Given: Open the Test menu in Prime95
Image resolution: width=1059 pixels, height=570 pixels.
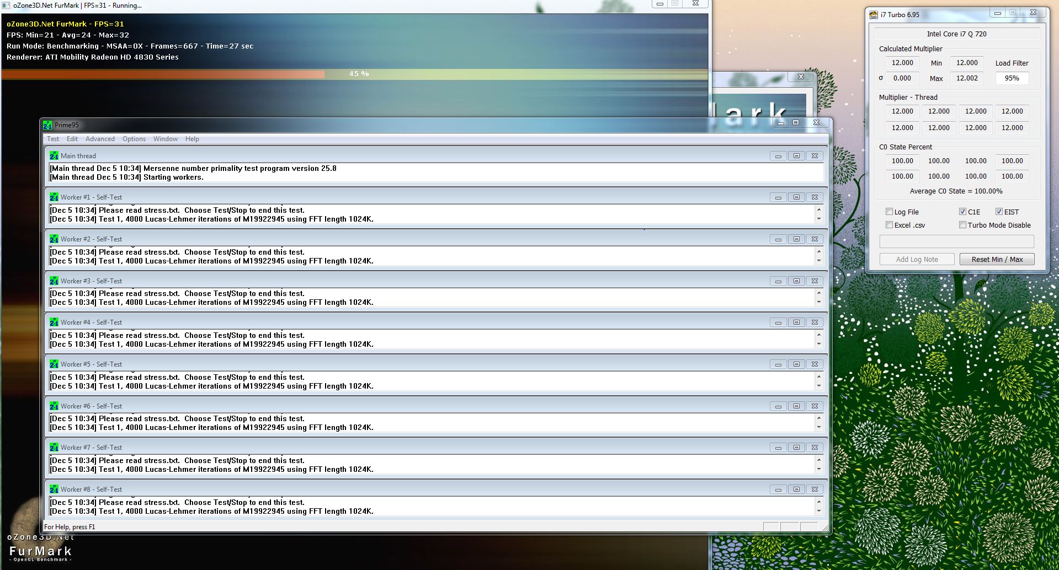Looking at the screenshot, I should pyautogui.click(x=53, y=139).
